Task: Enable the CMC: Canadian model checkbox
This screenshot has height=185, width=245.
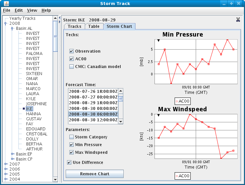Action: [71, 66]
